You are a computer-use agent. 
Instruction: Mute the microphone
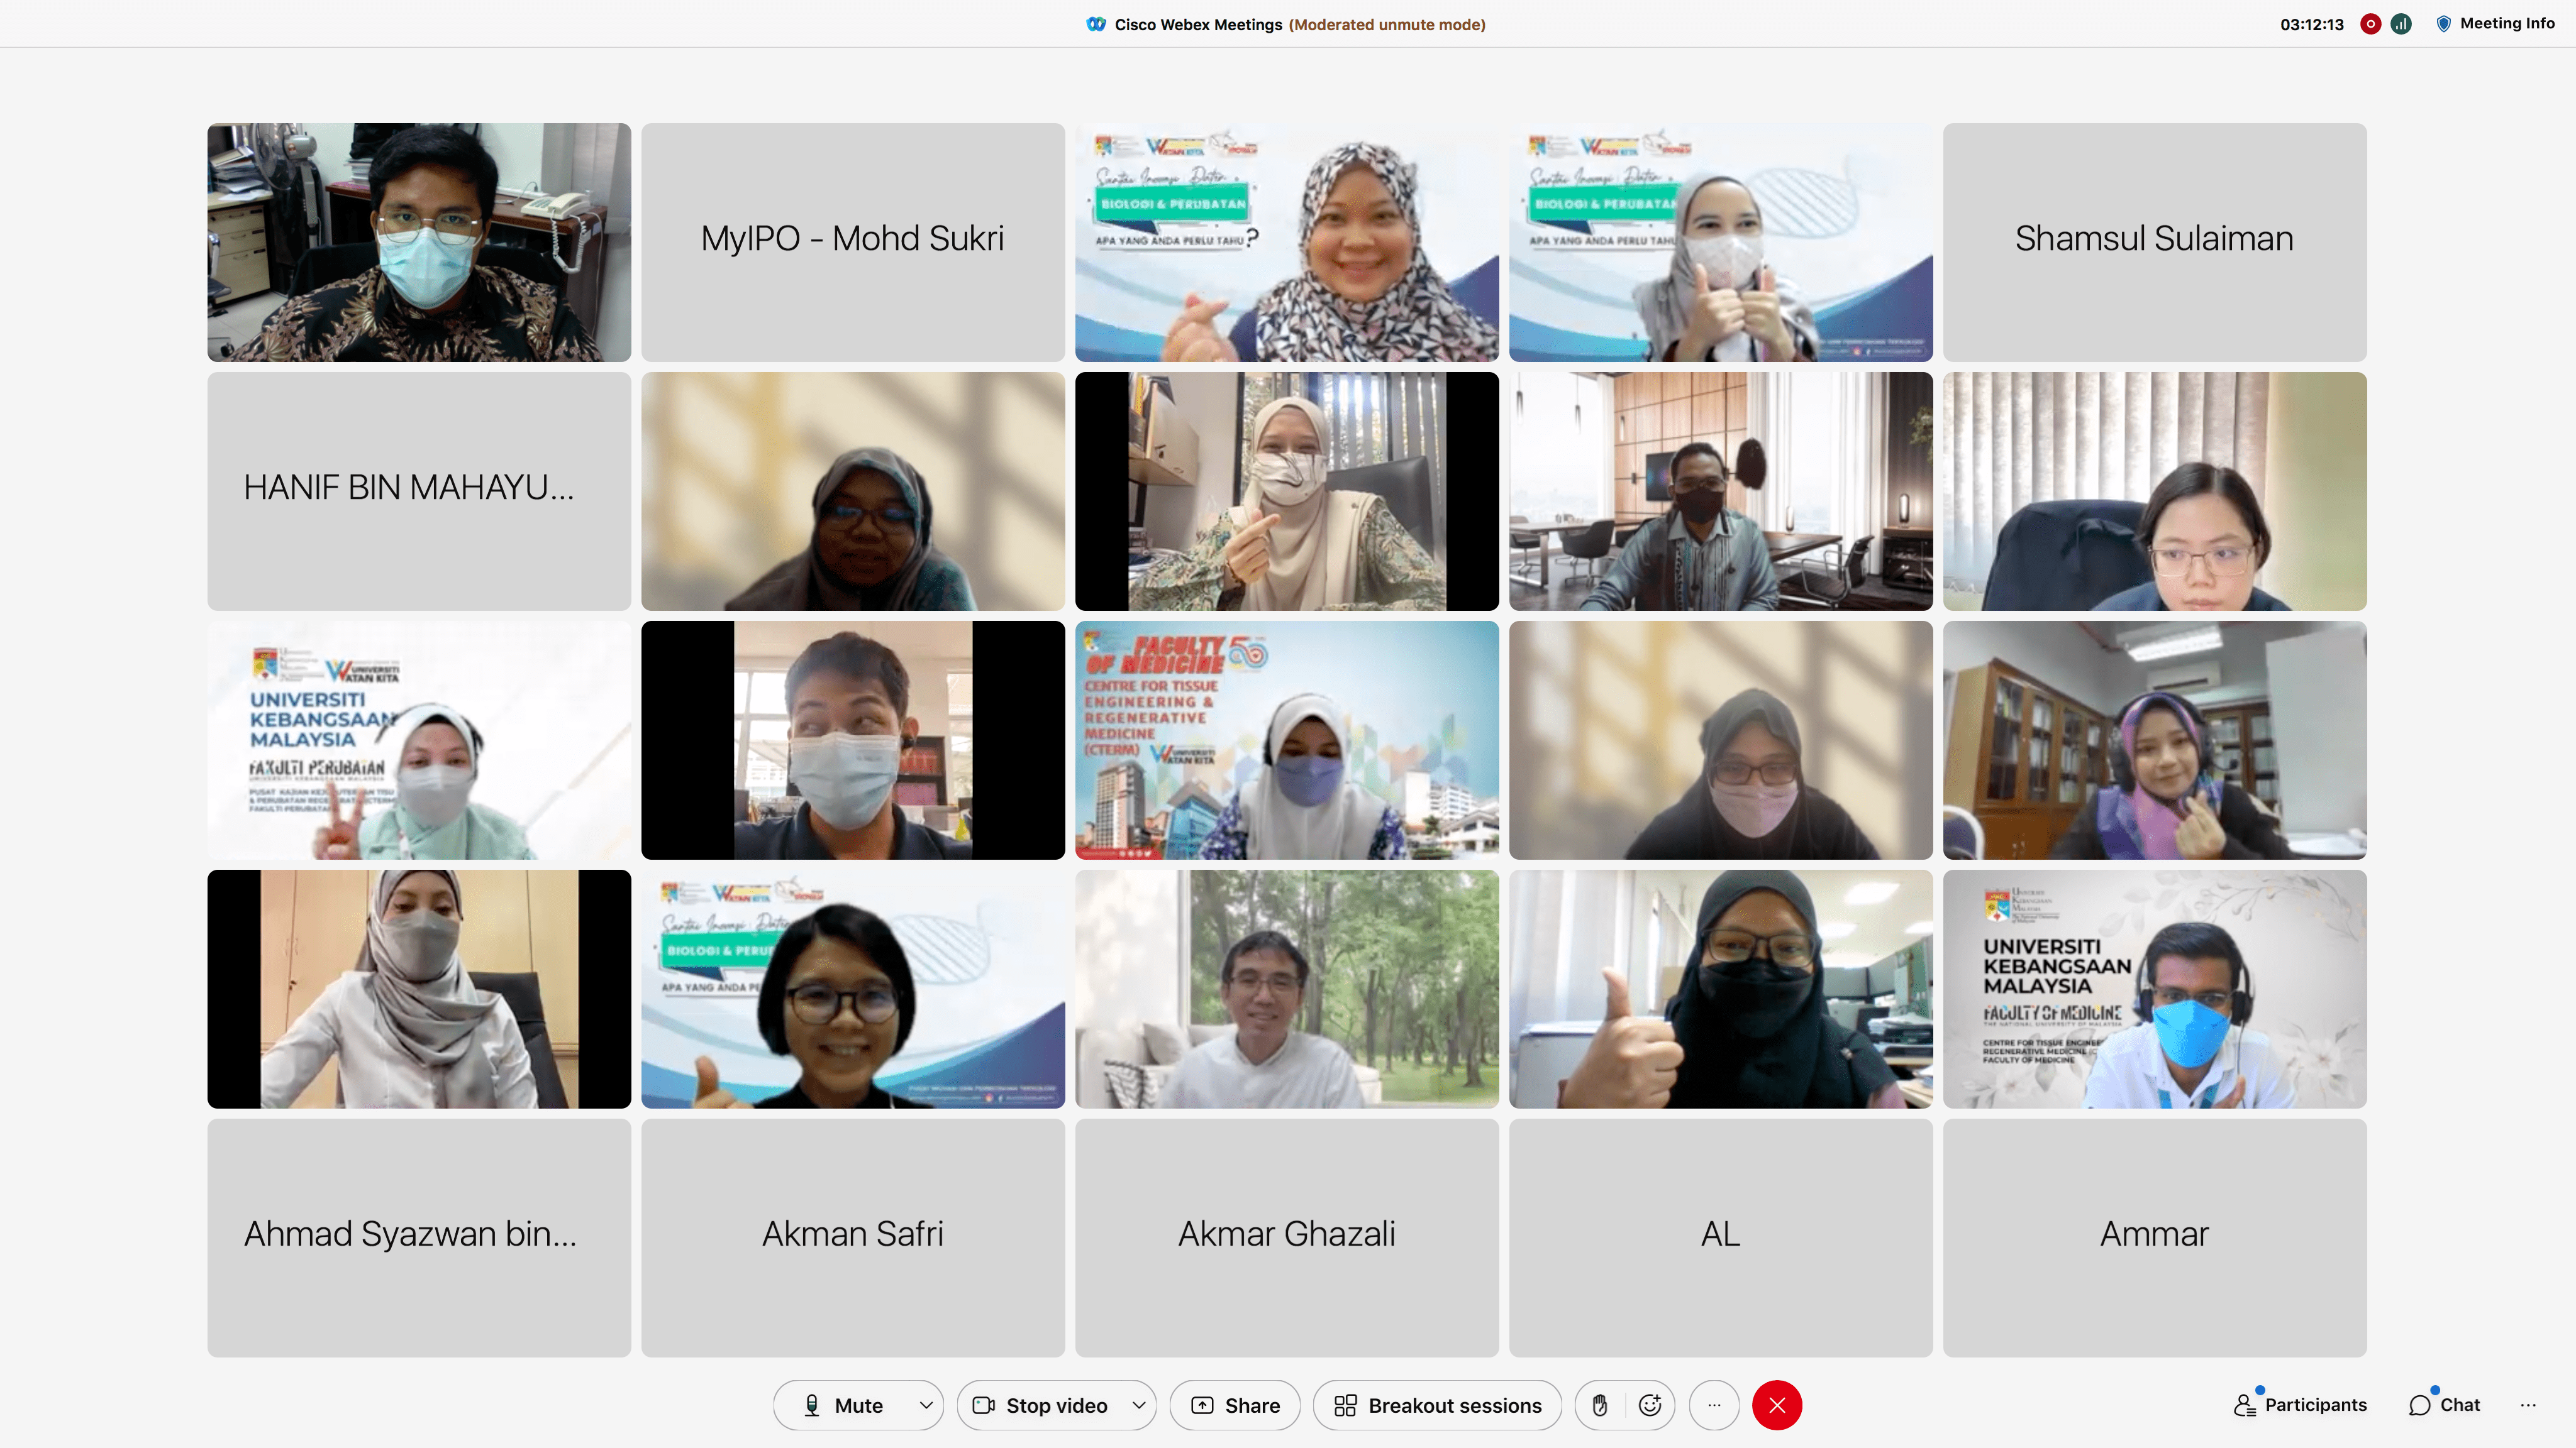845,1405
